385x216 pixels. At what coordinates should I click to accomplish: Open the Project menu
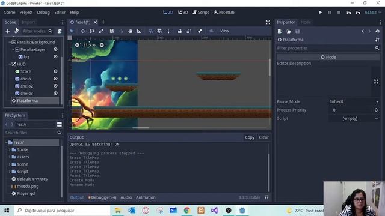(26, 13)
